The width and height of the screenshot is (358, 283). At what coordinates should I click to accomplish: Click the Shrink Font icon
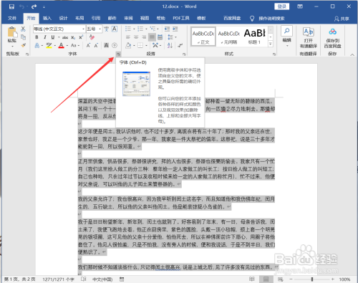pyautogui.click(x=96, y=45)
